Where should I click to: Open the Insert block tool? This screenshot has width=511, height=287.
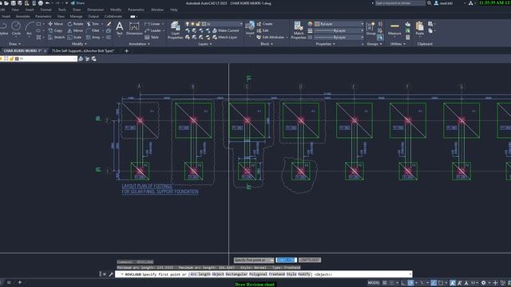[250, 28]
